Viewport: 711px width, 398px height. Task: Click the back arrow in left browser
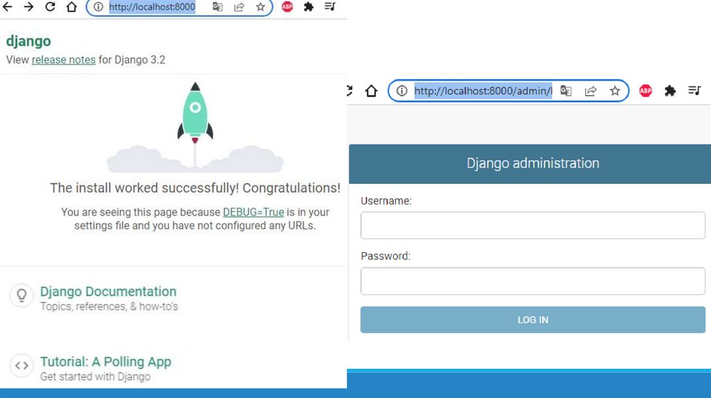click(7, 7)
